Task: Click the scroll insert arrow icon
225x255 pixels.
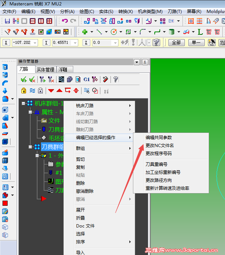Action: 76,91
